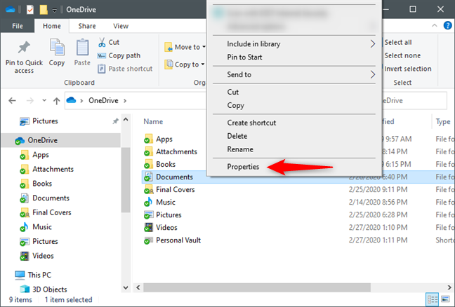This screenshot has height=307, width=455.
Task: Select Personal Vault icon in file list
Action: pyautogui.click(x=148, y=240)
